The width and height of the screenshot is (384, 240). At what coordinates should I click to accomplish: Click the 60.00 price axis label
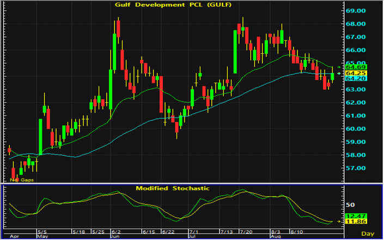[356, 129]
